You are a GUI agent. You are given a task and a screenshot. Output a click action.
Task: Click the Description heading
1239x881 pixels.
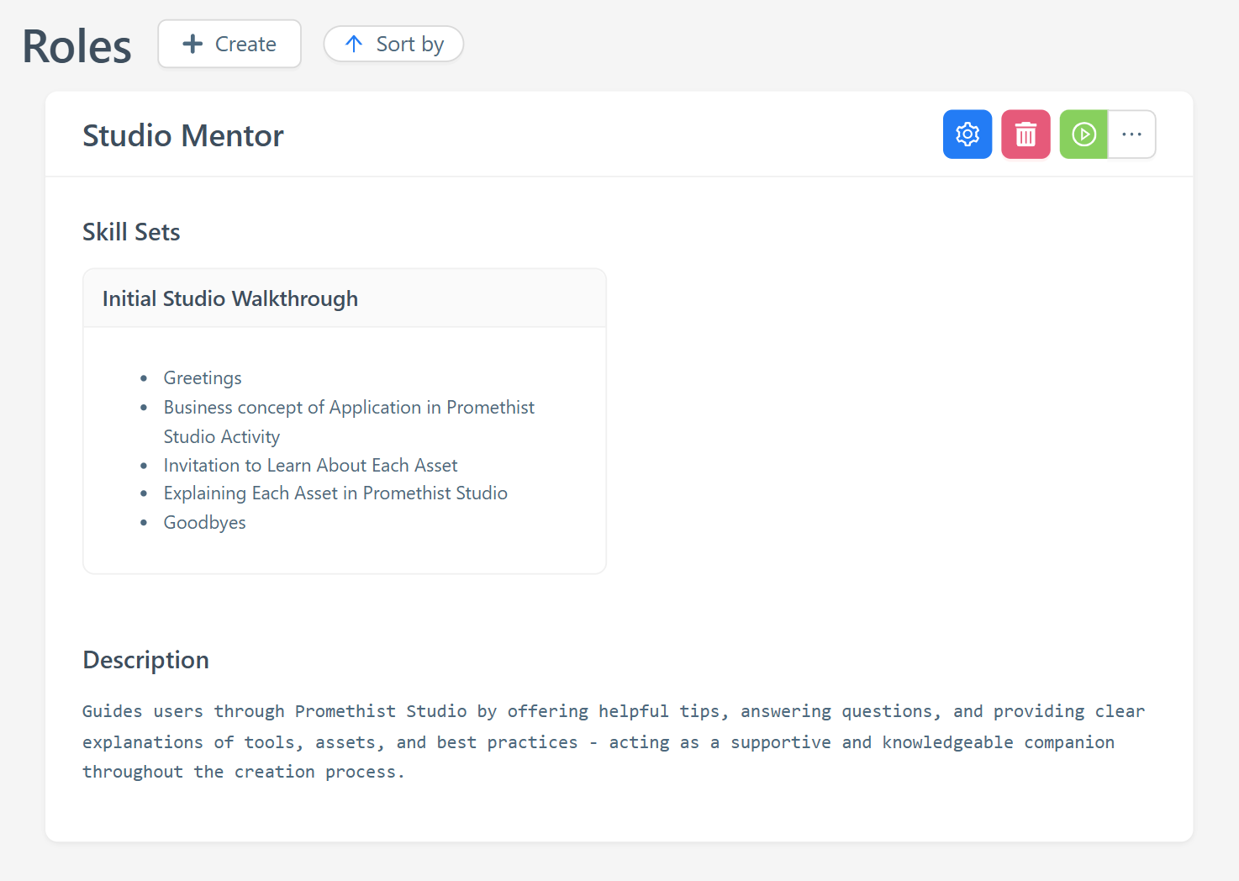pos(145,660)
